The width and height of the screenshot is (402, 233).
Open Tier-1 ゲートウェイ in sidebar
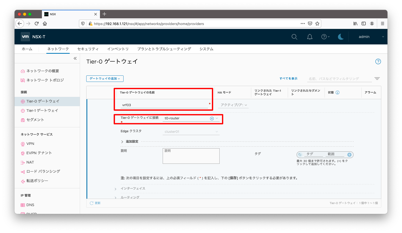[39, 111]
